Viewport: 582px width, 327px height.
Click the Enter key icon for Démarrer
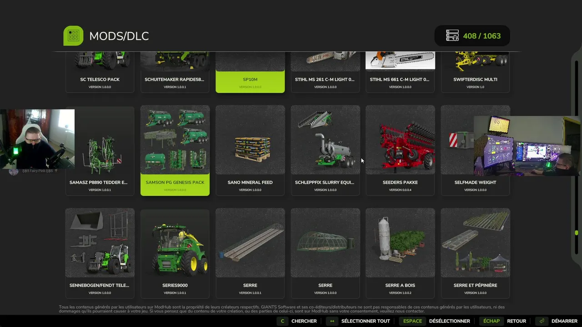coord(542,321)
